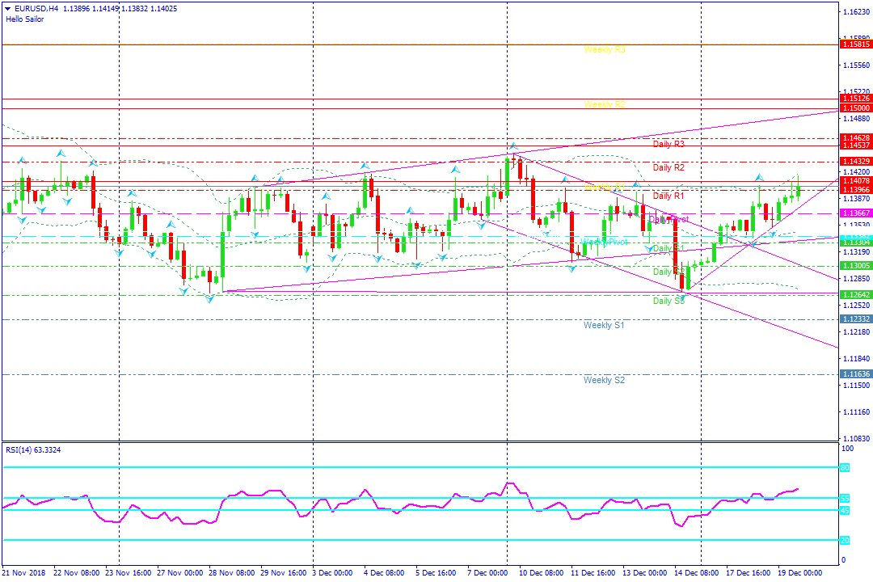Select the Weekly Pivot label
The height and width of the screenshot is (582, 873).
(604, 242)
